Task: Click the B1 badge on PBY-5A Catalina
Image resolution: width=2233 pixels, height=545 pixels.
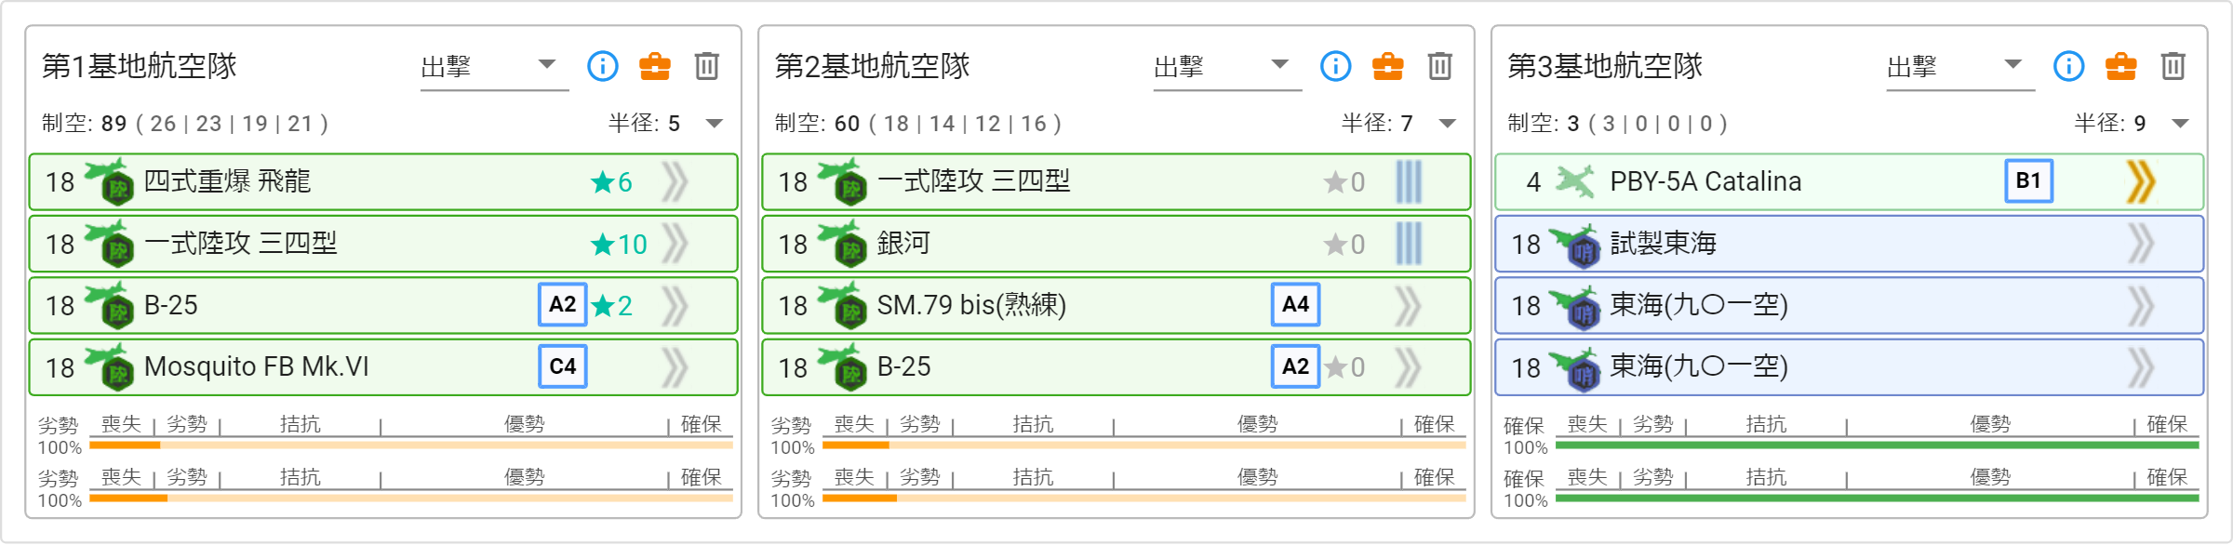Action: pyautogui.click(x=2028, y=181)
